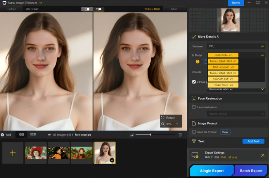This screenshot has height=178, width=269.
Task: Enable Keep the Prompt checkbox
Action: point(194,132)
